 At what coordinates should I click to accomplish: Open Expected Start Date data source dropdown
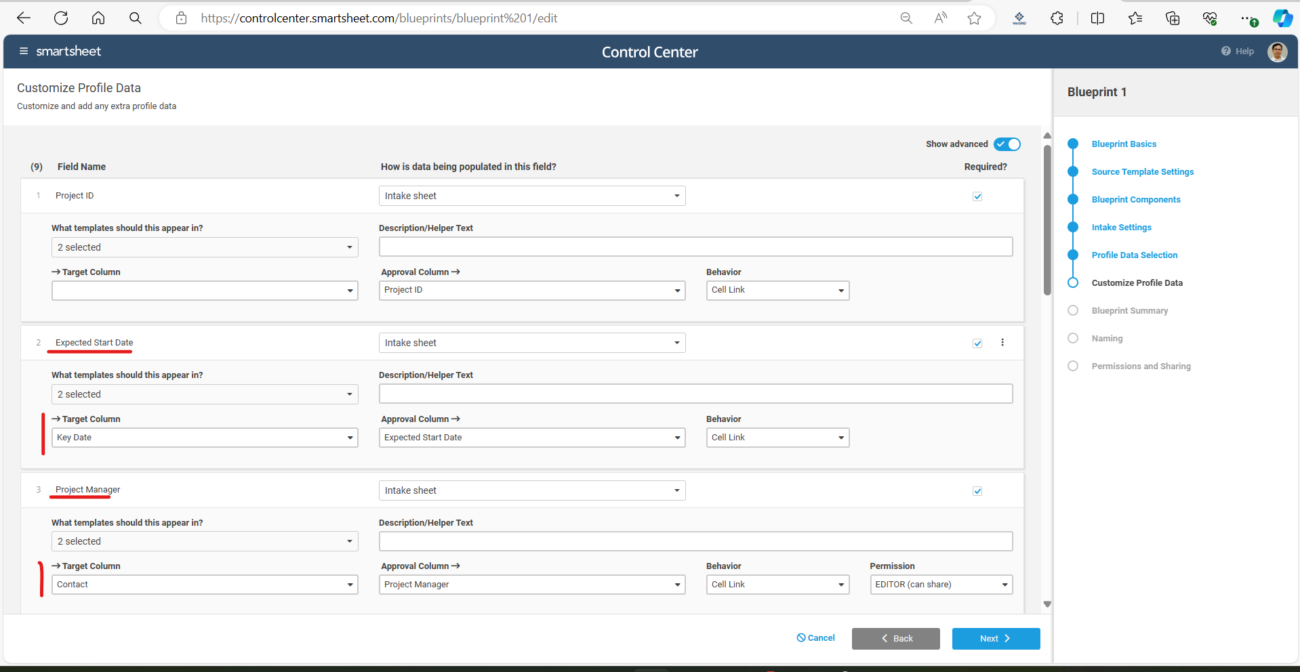[532, 343]
